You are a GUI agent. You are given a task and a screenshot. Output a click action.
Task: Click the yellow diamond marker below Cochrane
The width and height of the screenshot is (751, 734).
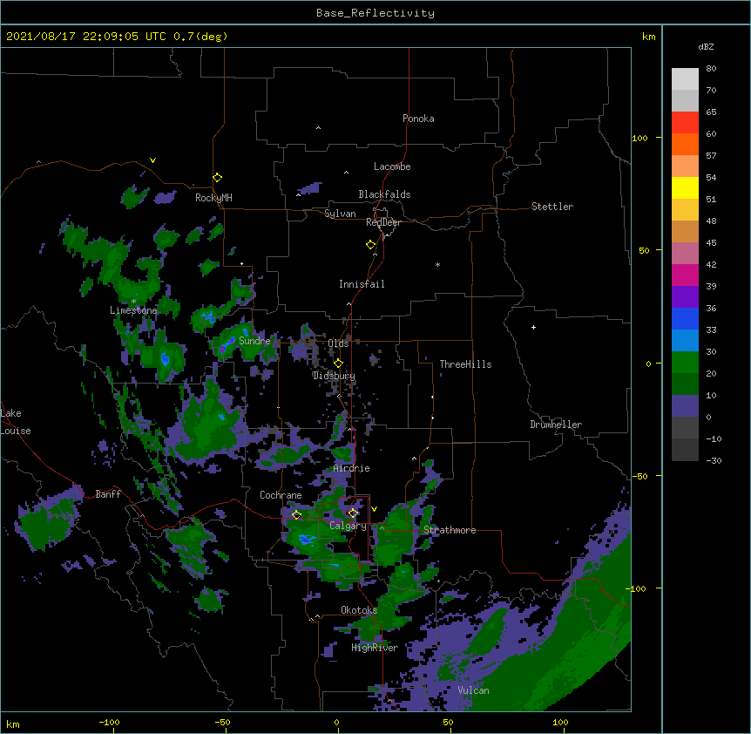pyautogui.click(x=296, y=515)
